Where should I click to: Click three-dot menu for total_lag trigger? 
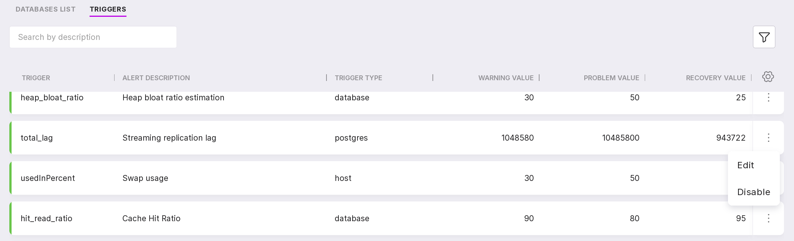click(x=768, y=138)
